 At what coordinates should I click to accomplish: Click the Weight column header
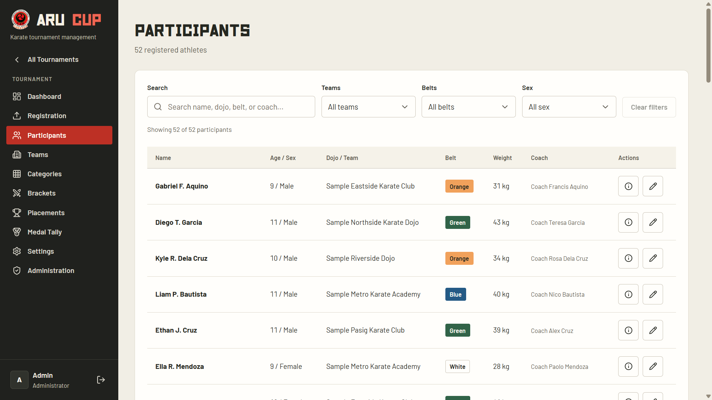click(x=502, y=158)
